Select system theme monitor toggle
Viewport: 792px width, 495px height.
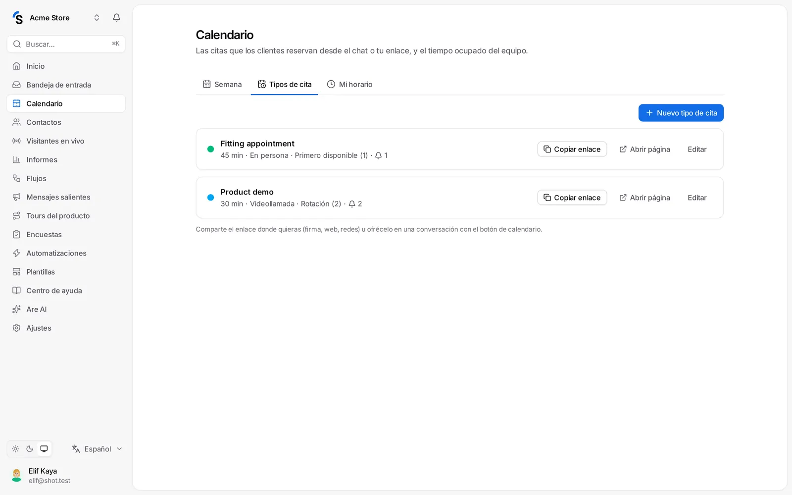[x=44, y=449]
